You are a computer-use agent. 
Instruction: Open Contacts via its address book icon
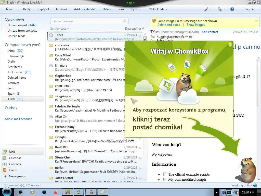tap(5, 164)
